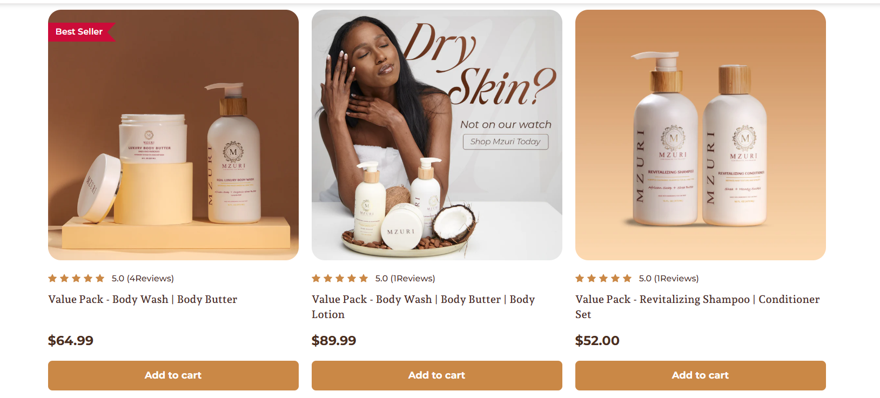Add the $89.99 value pack to cart
The width and height of the screenshot is (880, 398).
[437, 375]
